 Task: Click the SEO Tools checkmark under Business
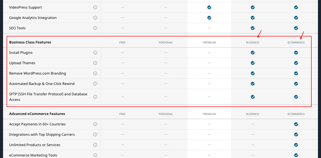tap(252, 28)
